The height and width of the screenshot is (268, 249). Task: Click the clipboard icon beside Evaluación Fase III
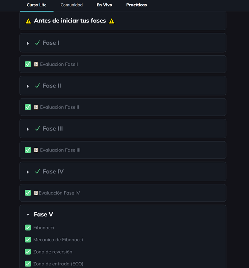tap(36, 150)
